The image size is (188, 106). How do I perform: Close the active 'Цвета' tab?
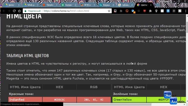pyautogui.click(x=151, y=5)
